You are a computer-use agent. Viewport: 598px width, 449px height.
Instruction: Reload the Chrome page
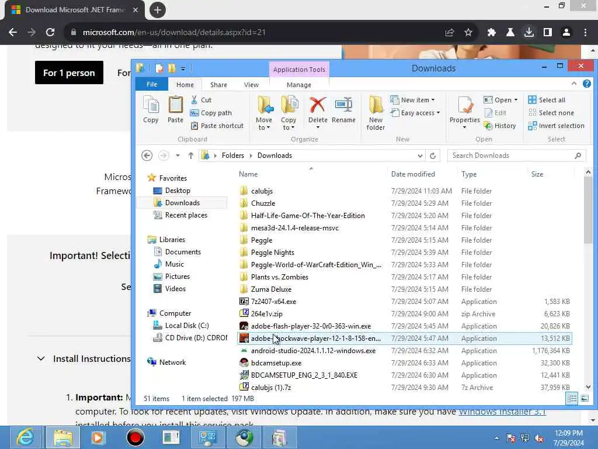[x=50, y=33]
